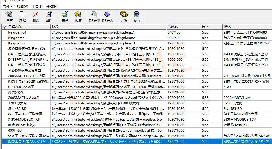Select project 200SMART+1200以太网

tap(27, 76)
